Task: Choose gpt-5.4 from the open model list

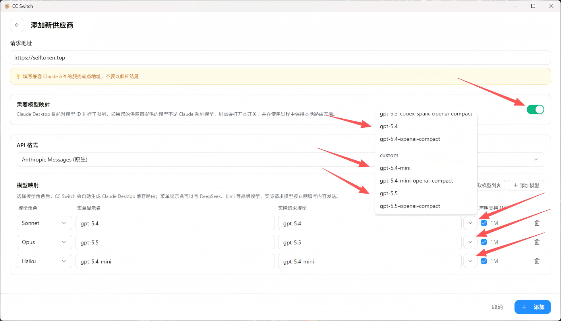Action: 426,126
